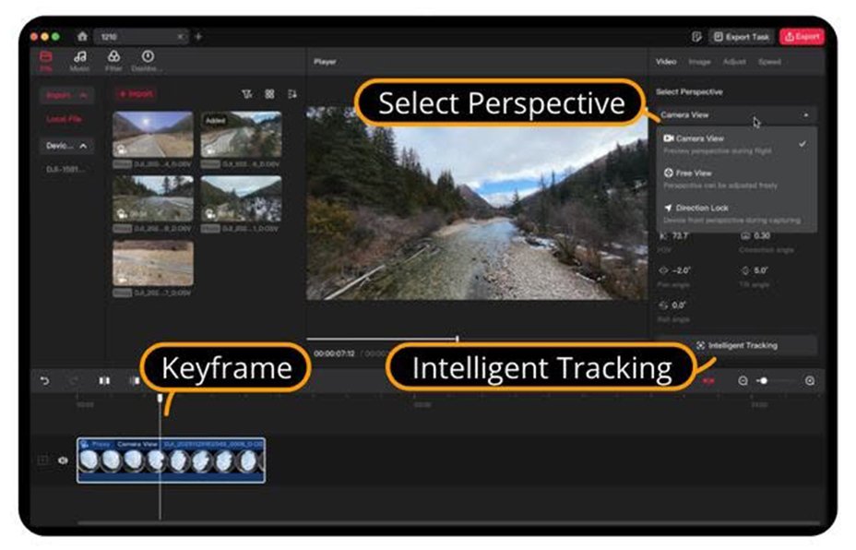Screen dimensions: 856x550
Task: Switch to the Speed tab
Action: tap(769, 62)
